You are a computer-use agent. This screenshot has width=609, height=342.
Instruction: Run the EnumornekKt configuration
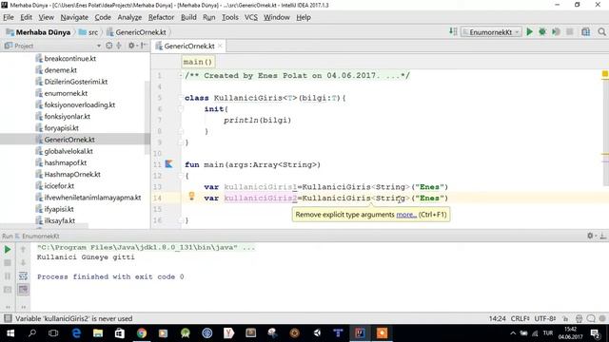point(529,32)
